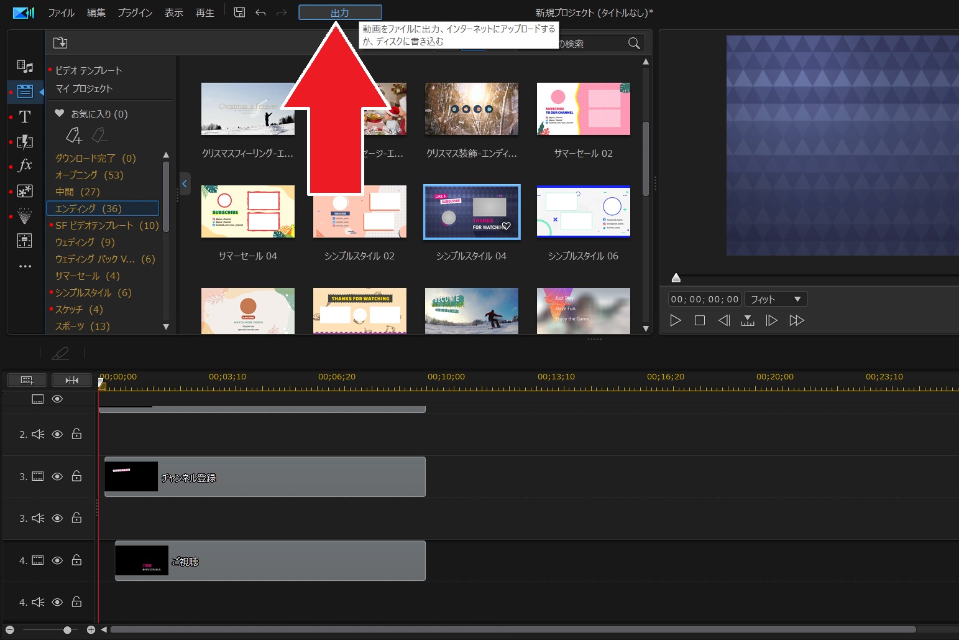This screenshot has width=959, height=640.
Task: Click the timeline track manager icon
Action: [27, 380]
